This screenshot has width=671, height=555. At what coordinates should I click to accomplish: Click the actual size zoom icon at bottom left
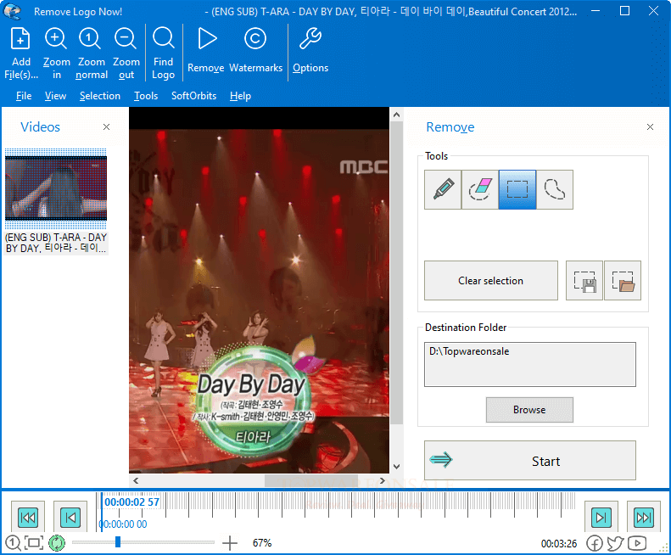[x=13, y=543]
